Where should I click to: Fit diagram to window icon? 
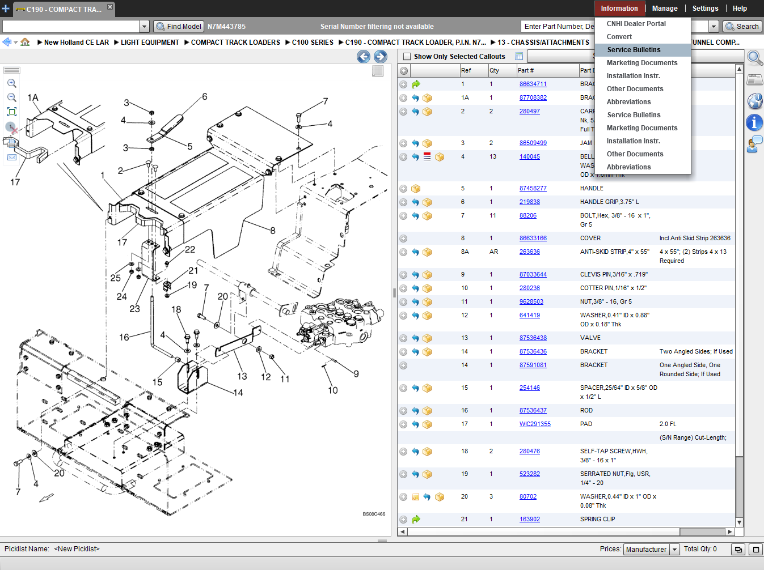11,112
